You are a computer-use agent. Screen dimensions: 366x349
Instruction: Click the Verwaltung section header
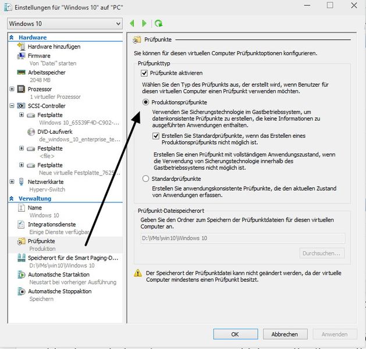click(x=35, y=198)
